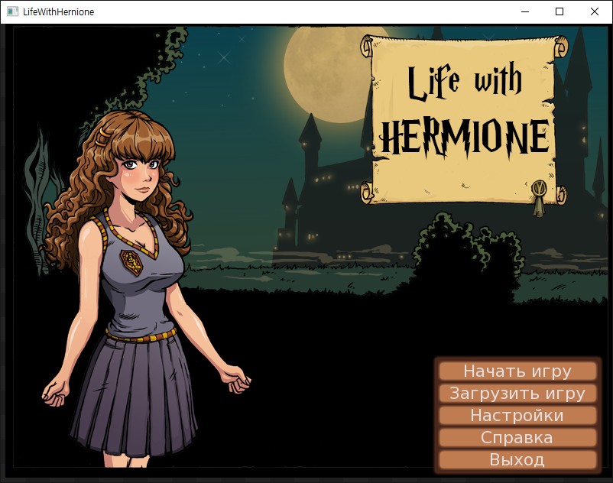Open the Загрузить игру load menu
The height and width of the screenshot is (483, 613).
click(517, 393)
